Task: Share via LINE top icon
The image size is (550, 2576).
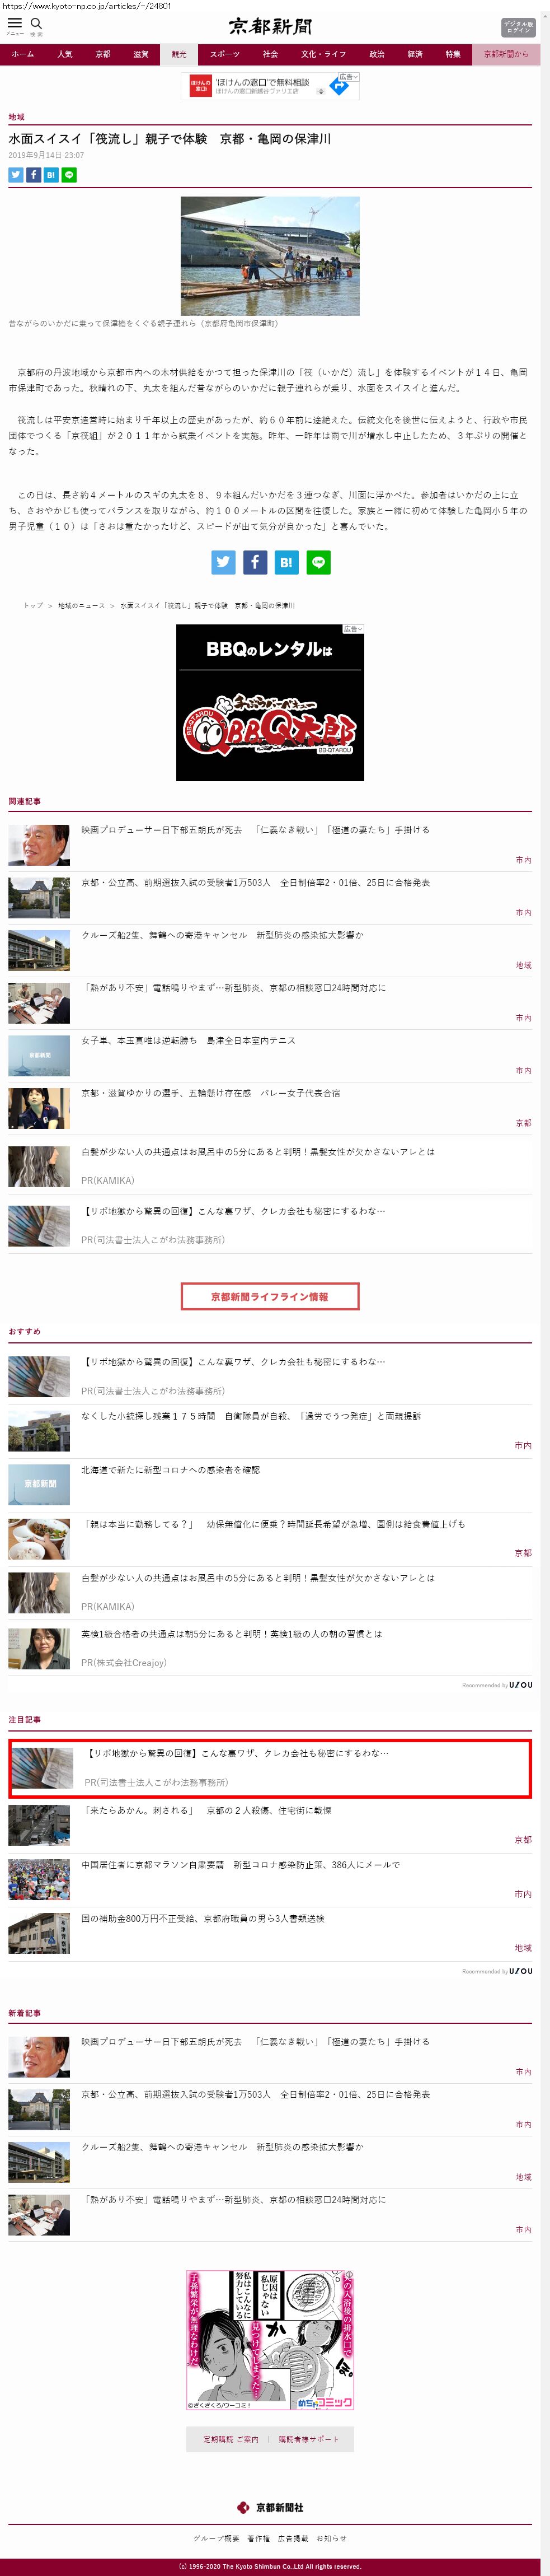Action: [x=69, y=175]
